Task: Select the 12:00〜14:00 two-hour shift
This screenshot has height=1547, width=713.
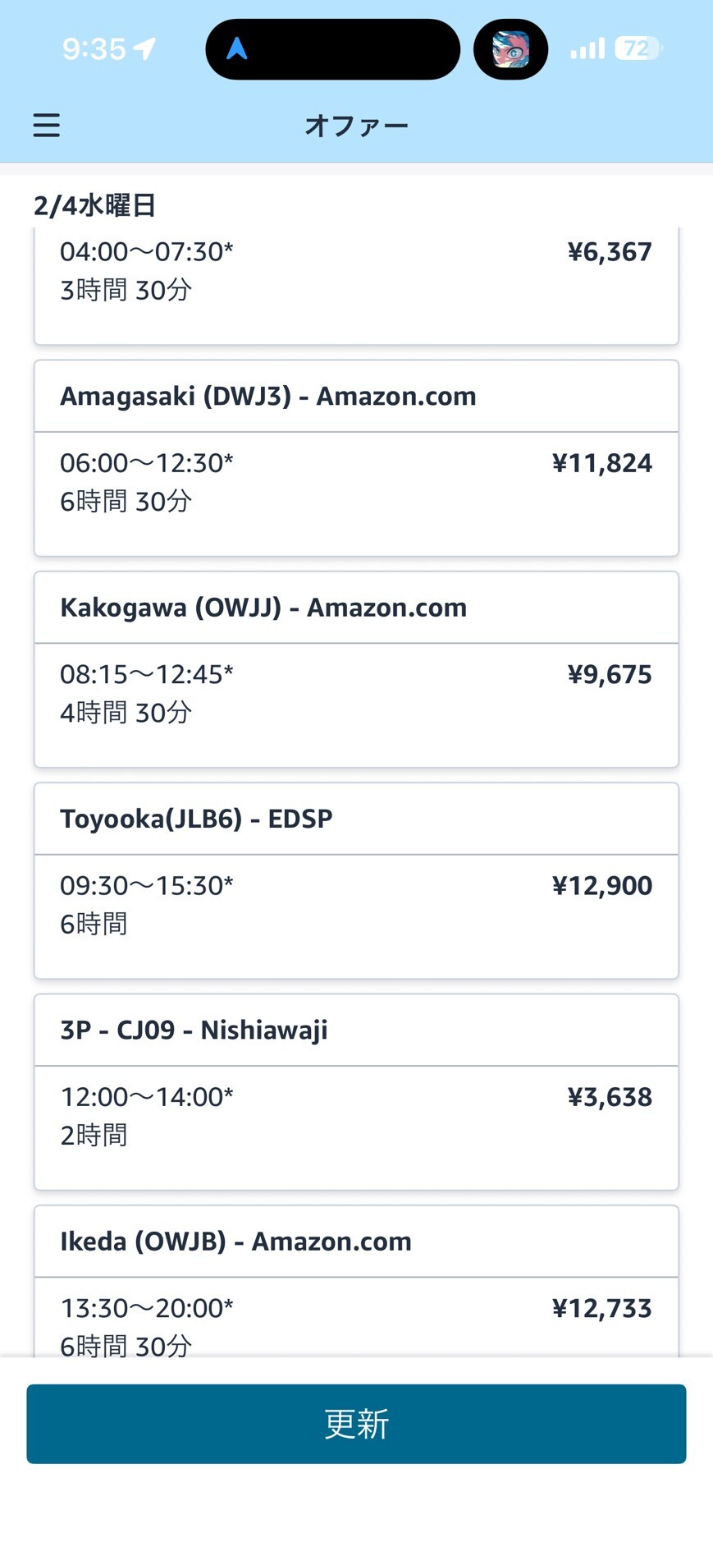Action: click(146, 1097)
